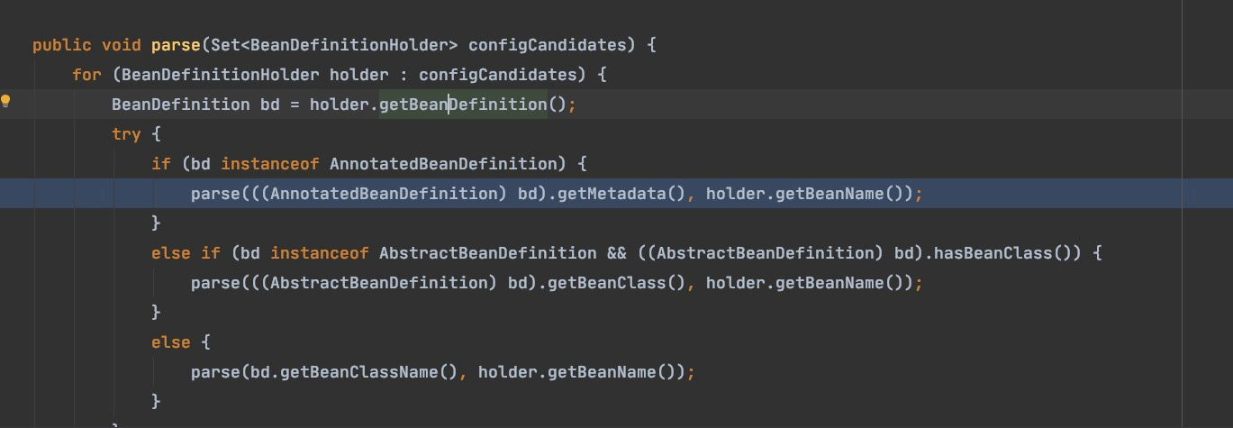Viewport: 1233px width, 428px height.
Task: Click the public keyword
Action: pyautogui.click(x=62, y=44)
